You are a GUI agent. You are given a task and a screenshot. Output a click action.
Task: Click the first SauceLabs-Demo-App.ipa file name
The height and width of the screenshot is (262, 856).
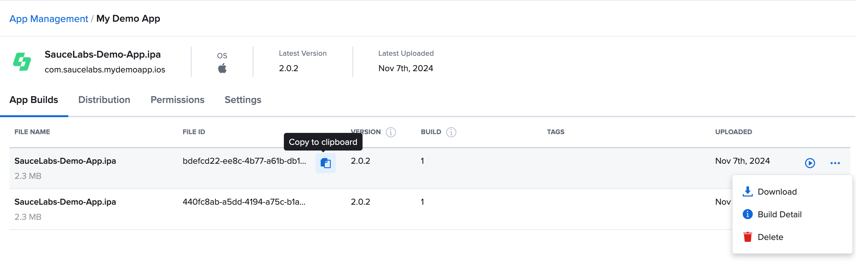click(x=65, y=161)
